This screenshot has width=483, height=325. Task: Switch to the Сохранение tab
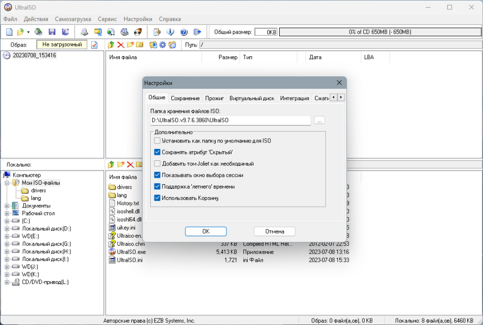[x=185, y=98]
